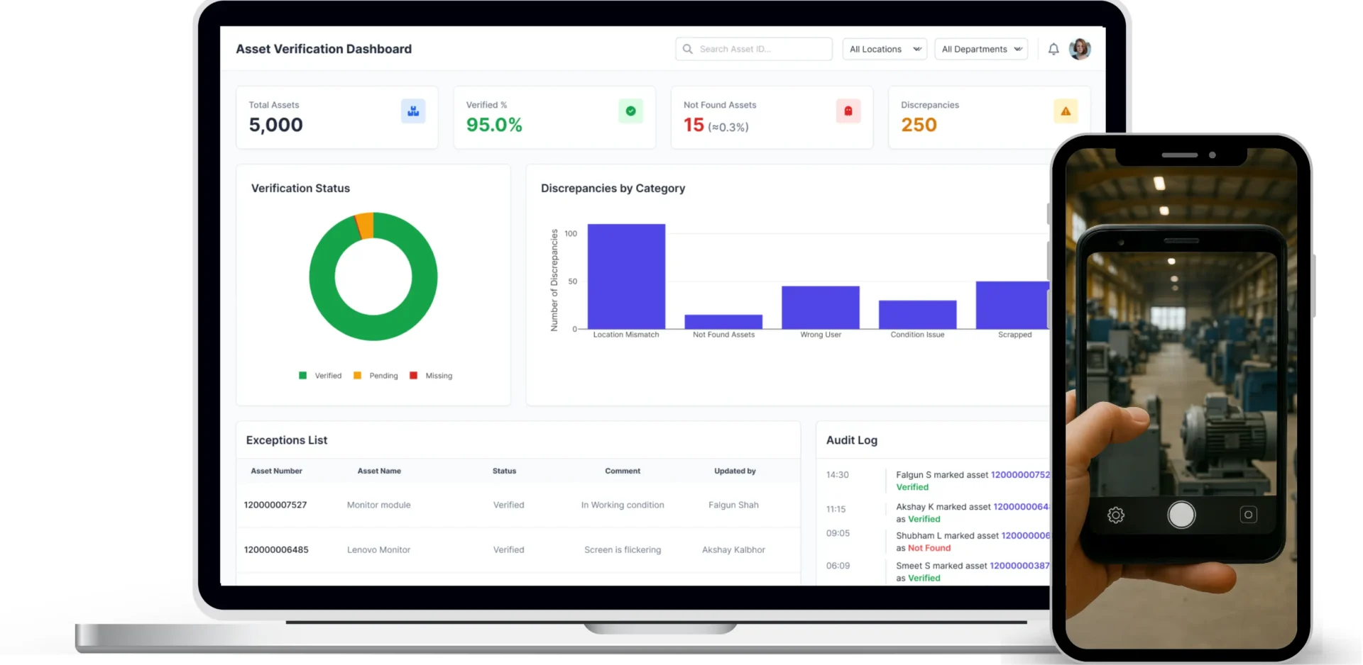Toggle the Missing legend entry
1363x665 pixels.
point(432,375)
